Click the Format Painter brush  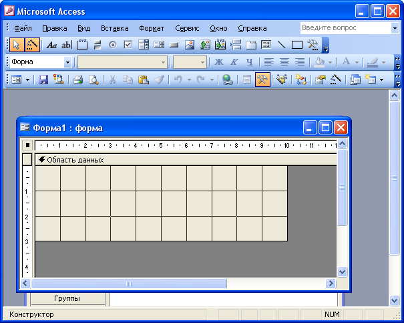tap(159, 80)
